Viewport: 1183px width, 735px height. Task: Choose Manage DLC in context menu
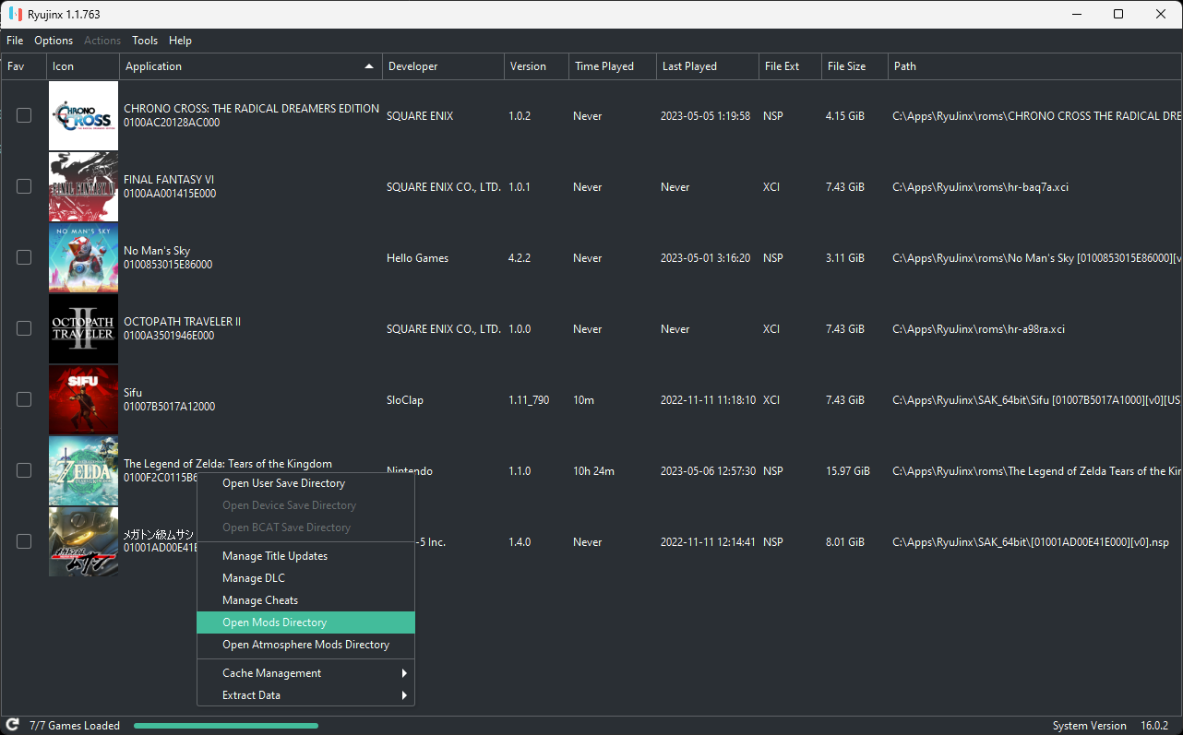pos(306,578)
